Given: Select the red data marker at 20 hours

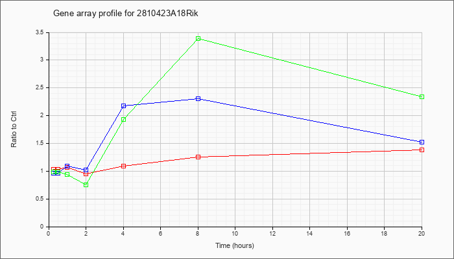Looking at the screenshot, I should click(422, 150).
